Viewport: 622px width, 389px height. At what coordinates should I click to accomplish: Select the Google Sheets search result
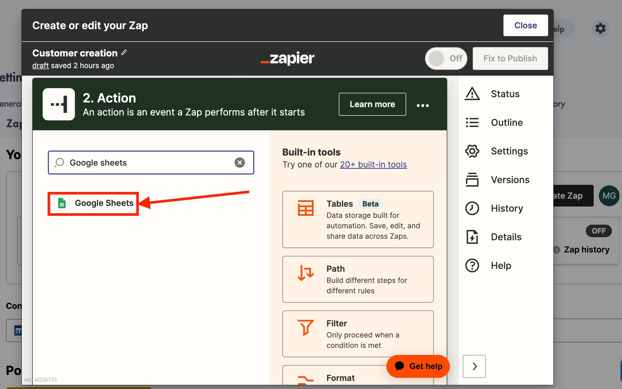93,203
